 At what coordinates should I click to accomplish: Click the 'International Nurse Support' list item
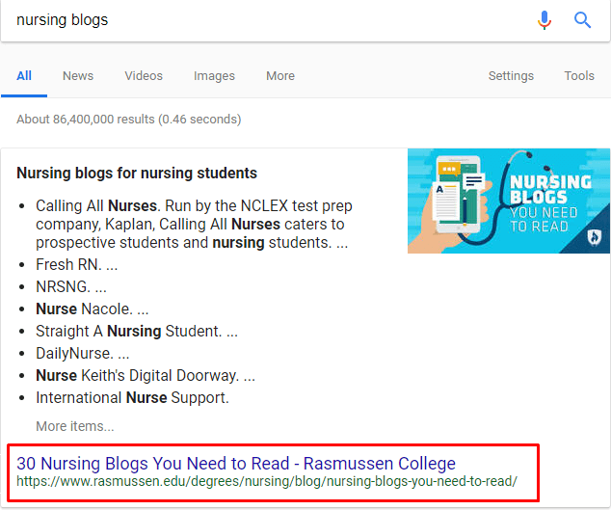click(x=132, y=398)
